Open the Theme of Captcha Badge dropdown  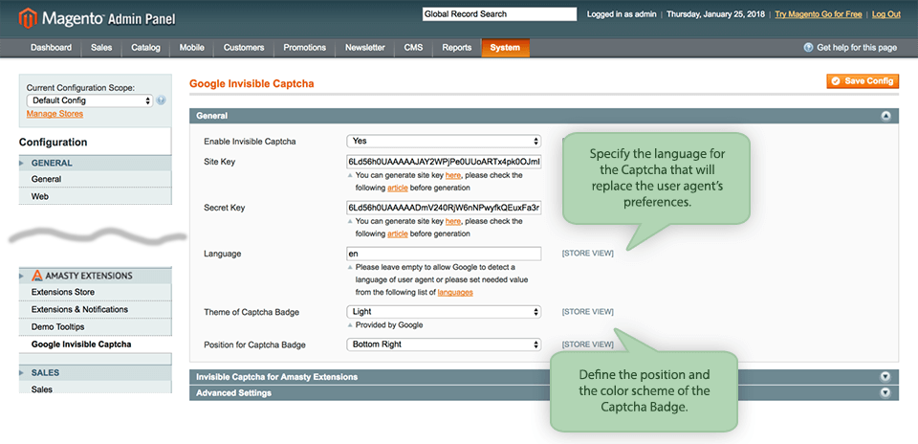point(444,312)
